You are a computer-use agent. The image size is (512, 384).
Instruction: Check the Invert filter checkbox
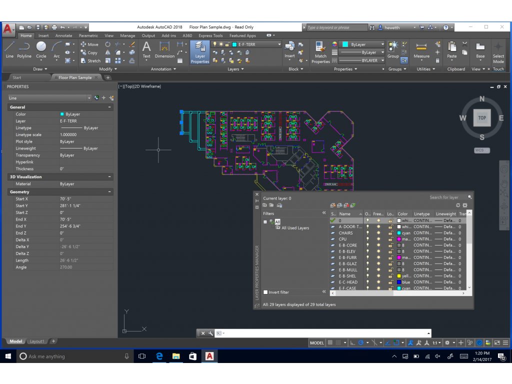pos(265,292)
